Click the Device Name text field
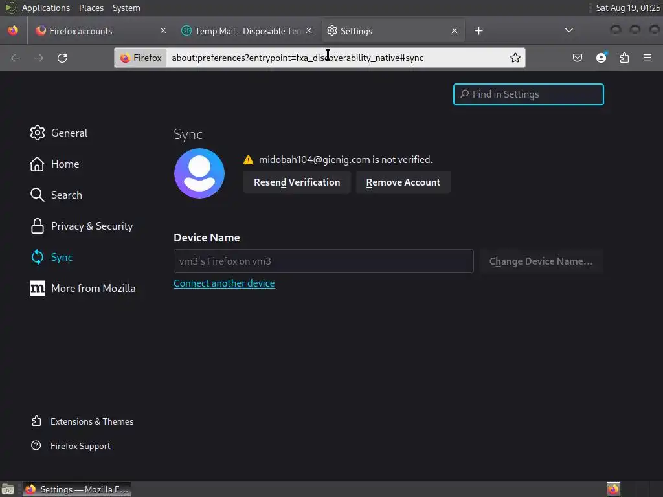The image size is (663, 497). click(324, 261)
